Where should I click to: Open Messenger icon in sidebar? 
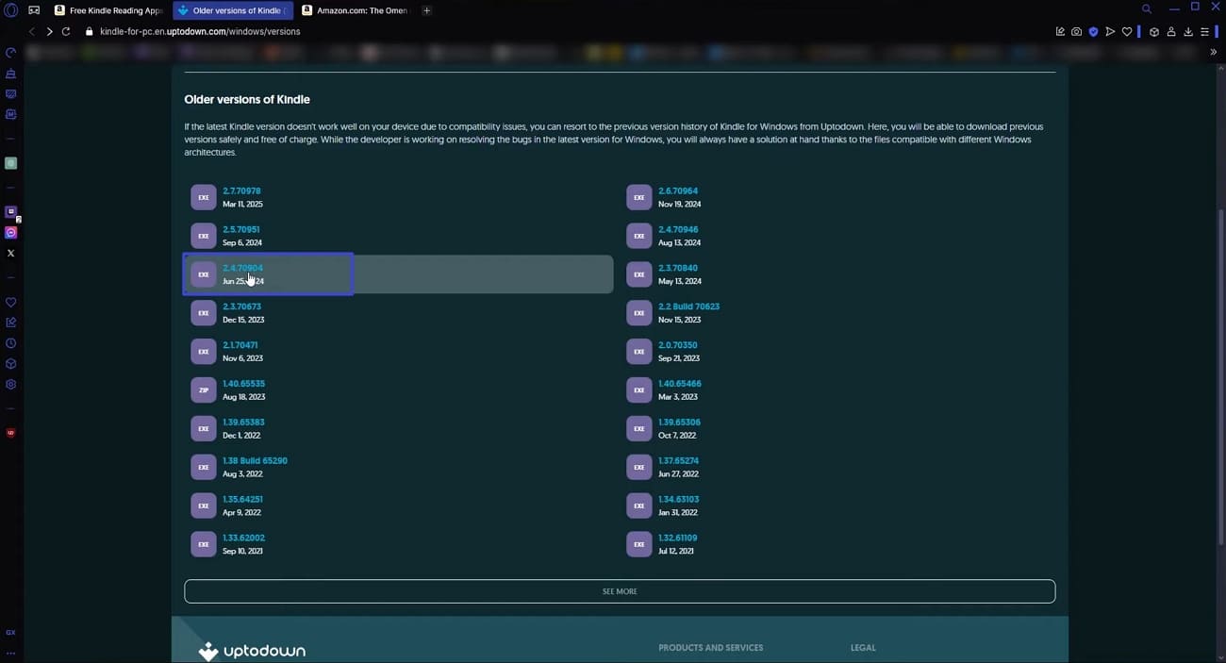click(x=10, y=233)
